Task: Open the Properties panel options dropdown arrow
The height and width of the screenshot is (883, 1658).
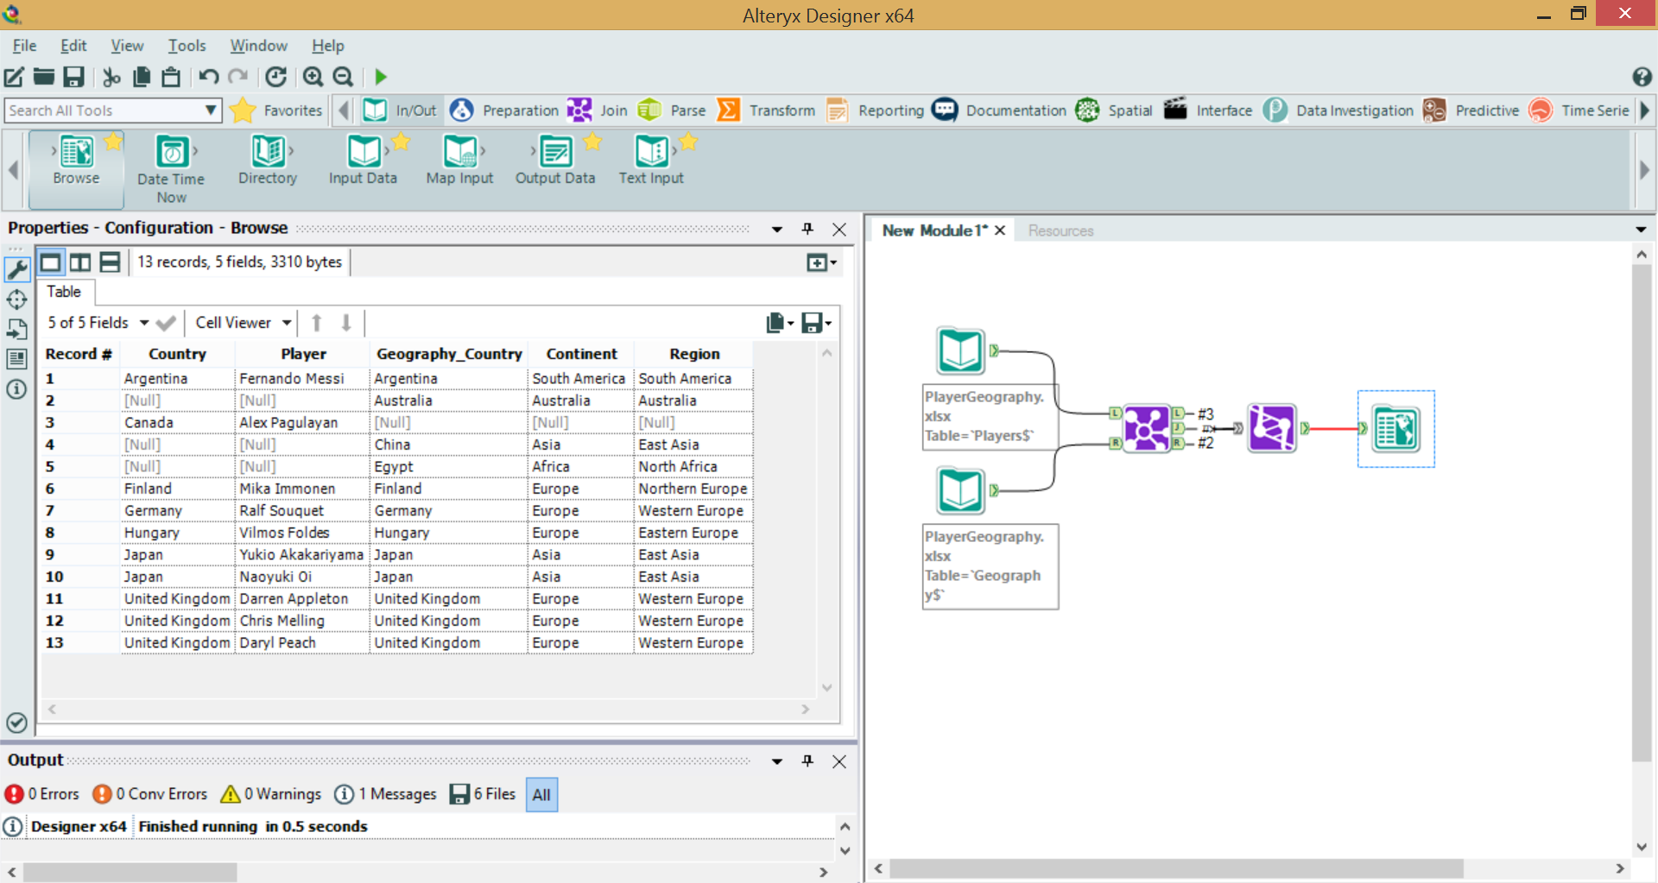Action: tap(777, 230)
